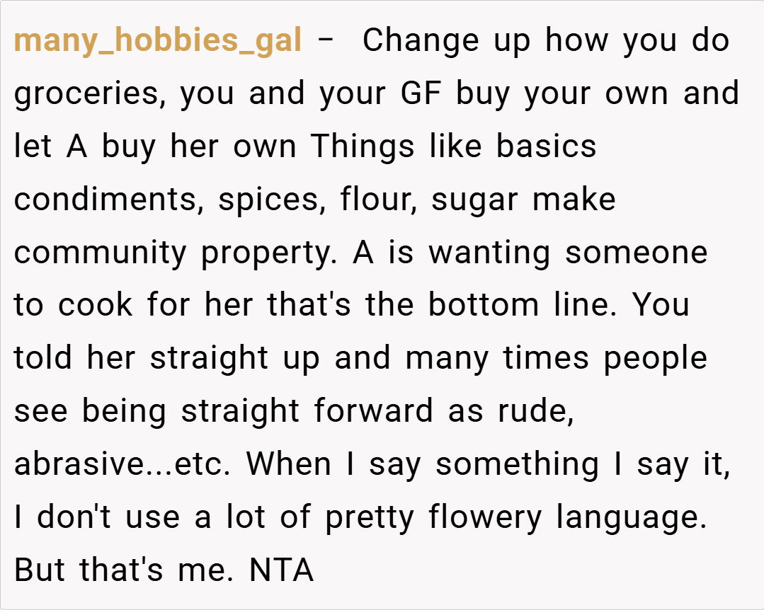Click the "NTA" verdict at the end
Image resolution: width=764 pixels, height=610 pixels.
(x=281, y=570)
